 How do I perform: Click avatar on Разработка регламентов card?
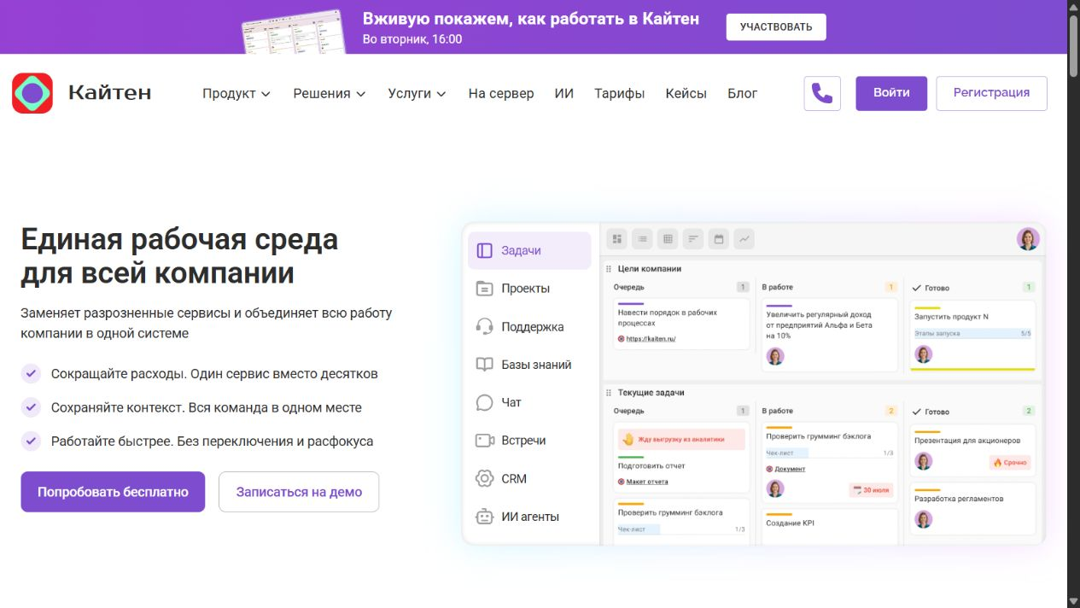click(x=924, y=518)
